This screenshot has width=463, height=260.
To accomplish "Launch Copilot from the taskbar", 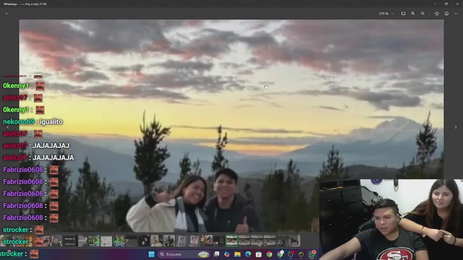I will point(227,254).
